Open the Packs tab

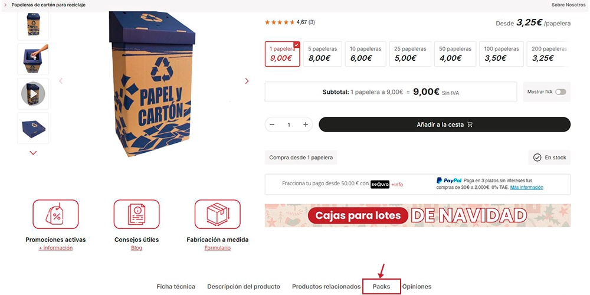click(382, 286)
